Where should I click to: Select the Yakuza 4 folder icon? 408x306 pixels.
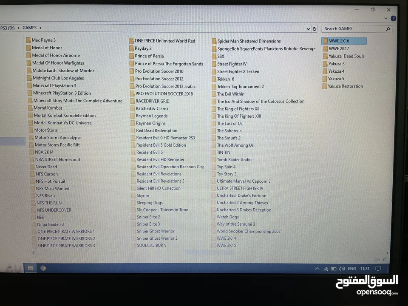click(x=325, y=71)
